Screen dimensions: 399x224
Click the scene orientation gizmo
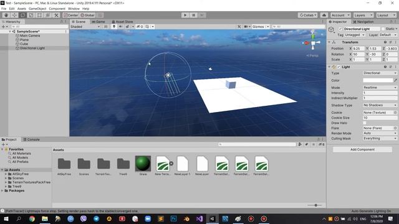click(x=313, y=43)
